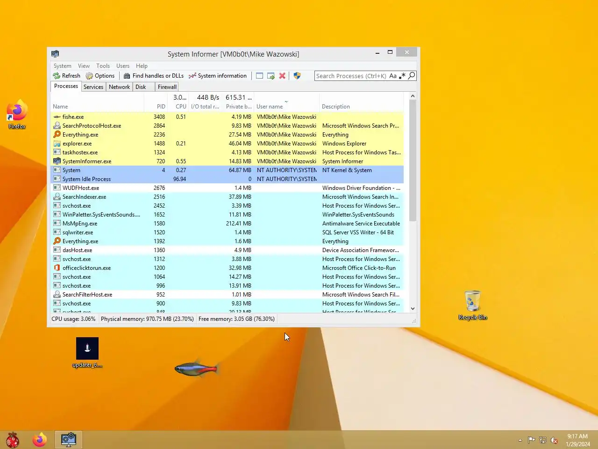
Task: Switch to the Network tab
Action: 119,87
